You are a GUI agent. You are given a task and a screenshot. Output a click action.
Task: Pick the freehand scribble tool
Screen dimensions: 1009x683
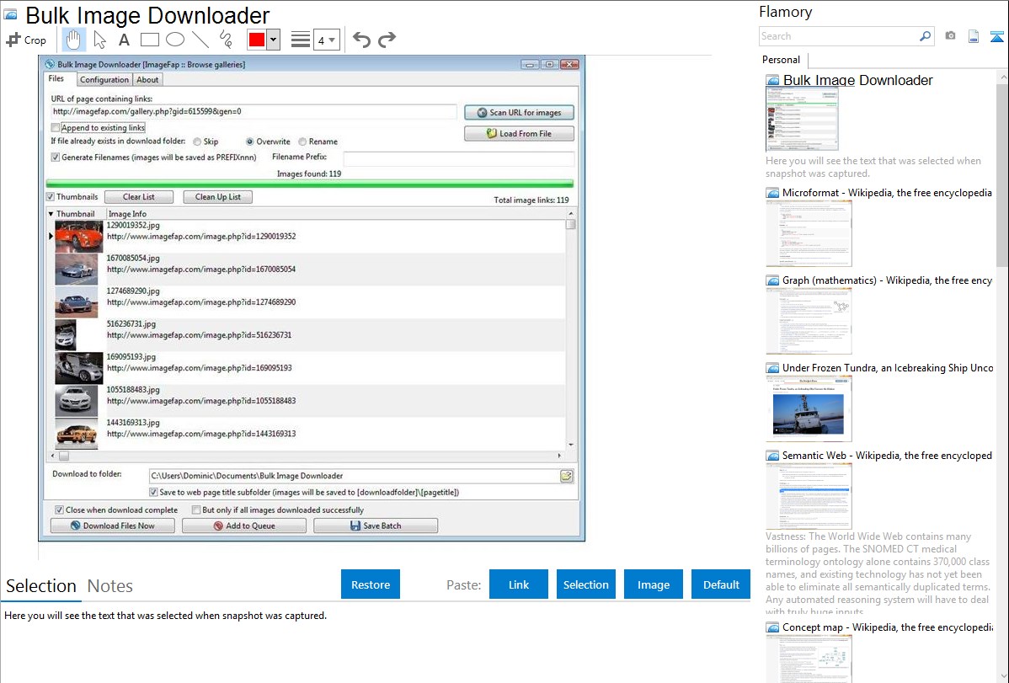(x=226, y=40)
